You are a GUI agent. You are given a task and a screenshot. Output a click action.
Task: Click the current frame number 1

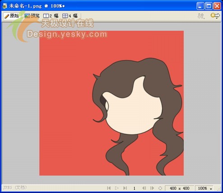click(x=134, y=188)
